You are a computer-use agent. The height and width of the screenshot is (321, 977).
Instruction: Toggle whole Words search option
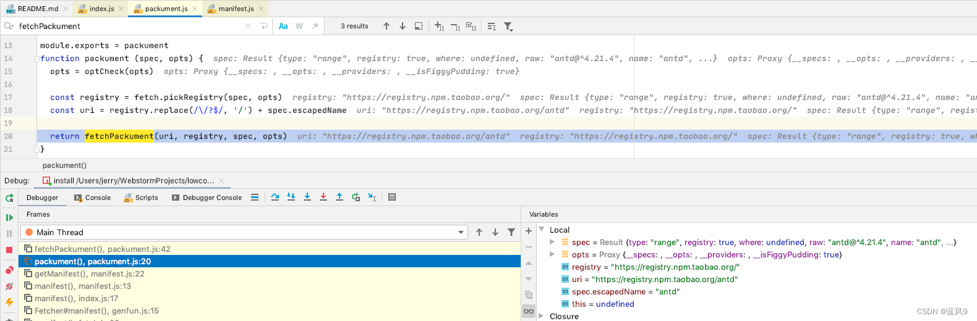299,26
